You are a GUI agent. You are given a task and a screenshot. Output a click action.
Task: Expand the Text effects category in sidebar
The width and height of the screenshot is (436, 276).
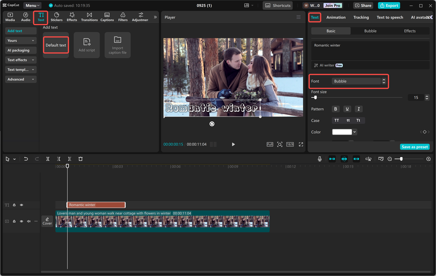point(20,60)
